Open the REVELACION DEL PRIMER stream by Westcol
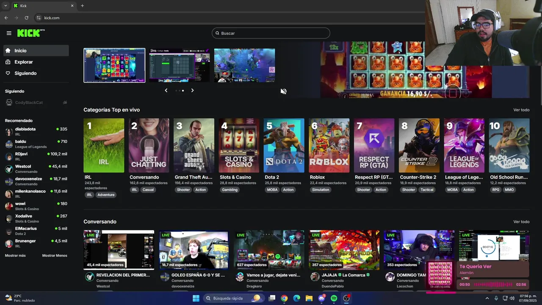This screenshot has width=542, height=305. click(x=119, y=250)
